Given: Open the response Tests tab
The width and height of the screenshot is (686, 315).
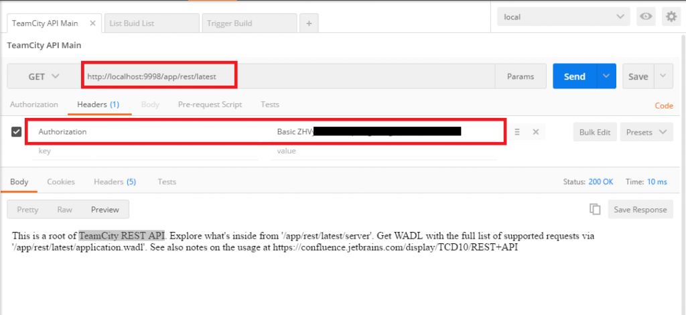Looking at the screenshot, I should click(x=167, y=182).
